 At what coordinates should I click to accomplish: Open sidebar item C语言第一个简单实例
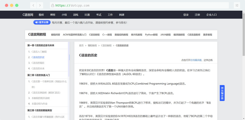point(49,84)
